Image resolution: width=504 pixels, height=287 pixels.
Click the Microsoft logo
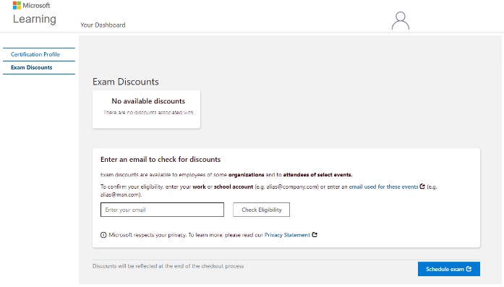click(32, 6)
